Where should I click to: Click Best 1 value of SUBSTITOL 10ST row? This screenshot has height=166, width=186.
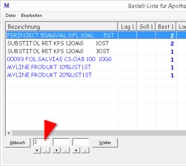pos(172,43)
